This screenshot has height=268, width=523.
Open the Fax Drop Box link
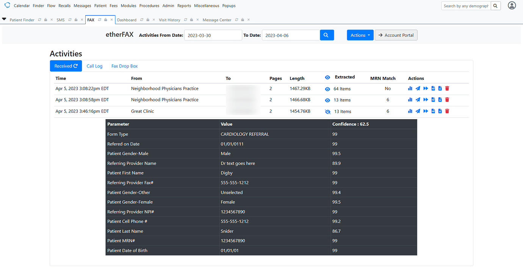[124, 66]
